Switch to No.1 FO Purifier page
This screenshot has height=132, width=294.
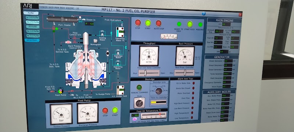pos(32,18)
